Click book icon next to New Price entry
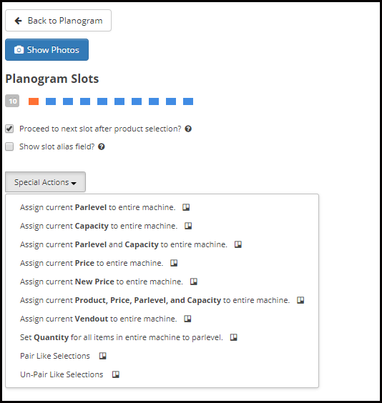The height and width of the screenshot is (403, 382). click(x=194, y=282)
